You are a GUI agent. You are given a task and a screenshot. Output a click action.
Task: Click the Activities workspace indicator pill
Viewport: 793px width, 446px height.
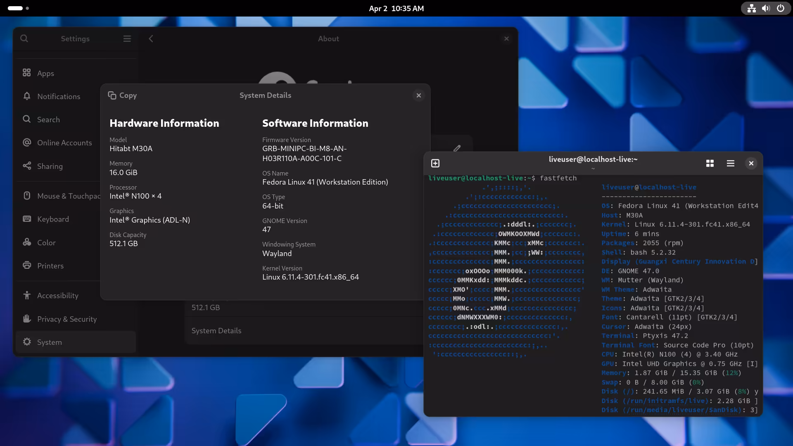tap(16, 8)
